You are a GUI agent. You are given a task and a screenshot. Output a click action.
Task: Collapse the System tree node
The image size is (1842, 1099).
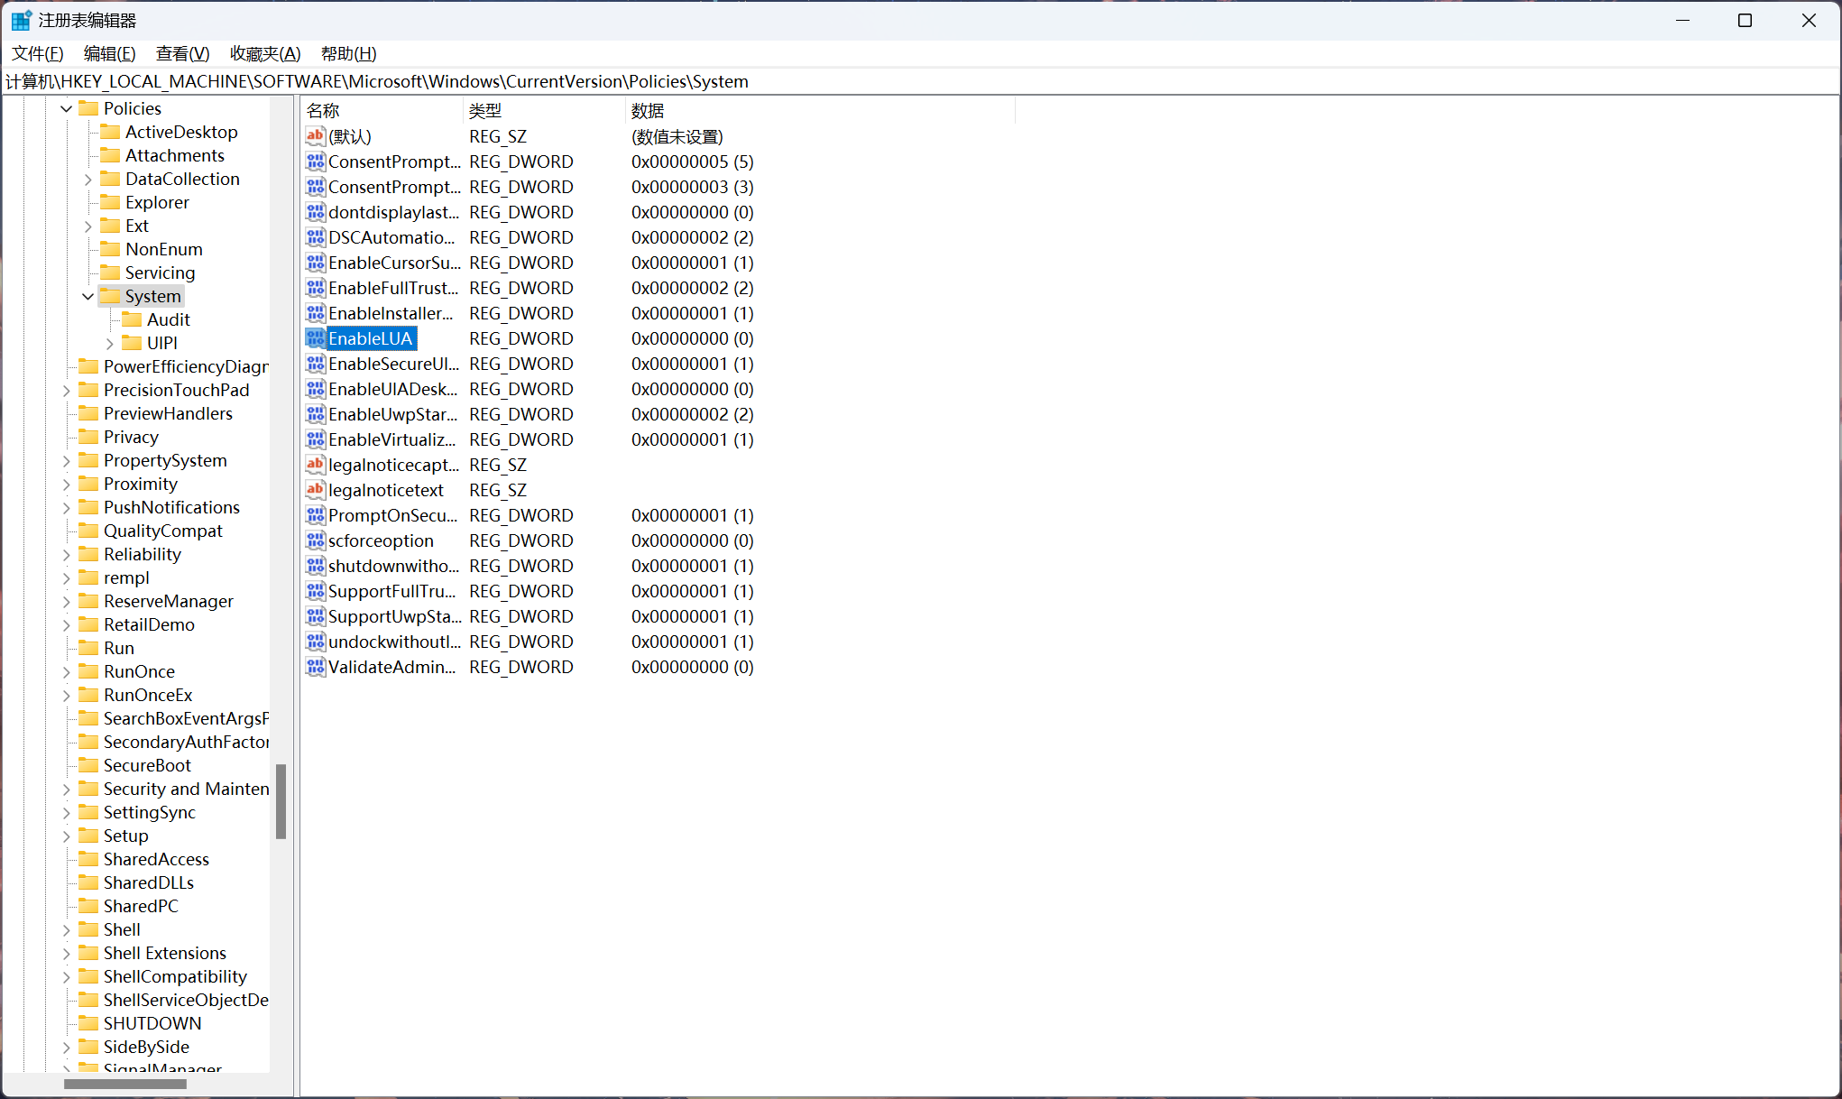click(88, 296)
